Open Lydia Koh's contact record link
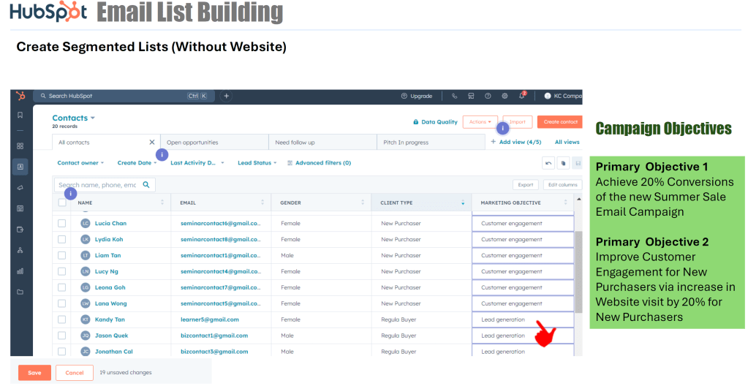 click(x=109, y=240)
